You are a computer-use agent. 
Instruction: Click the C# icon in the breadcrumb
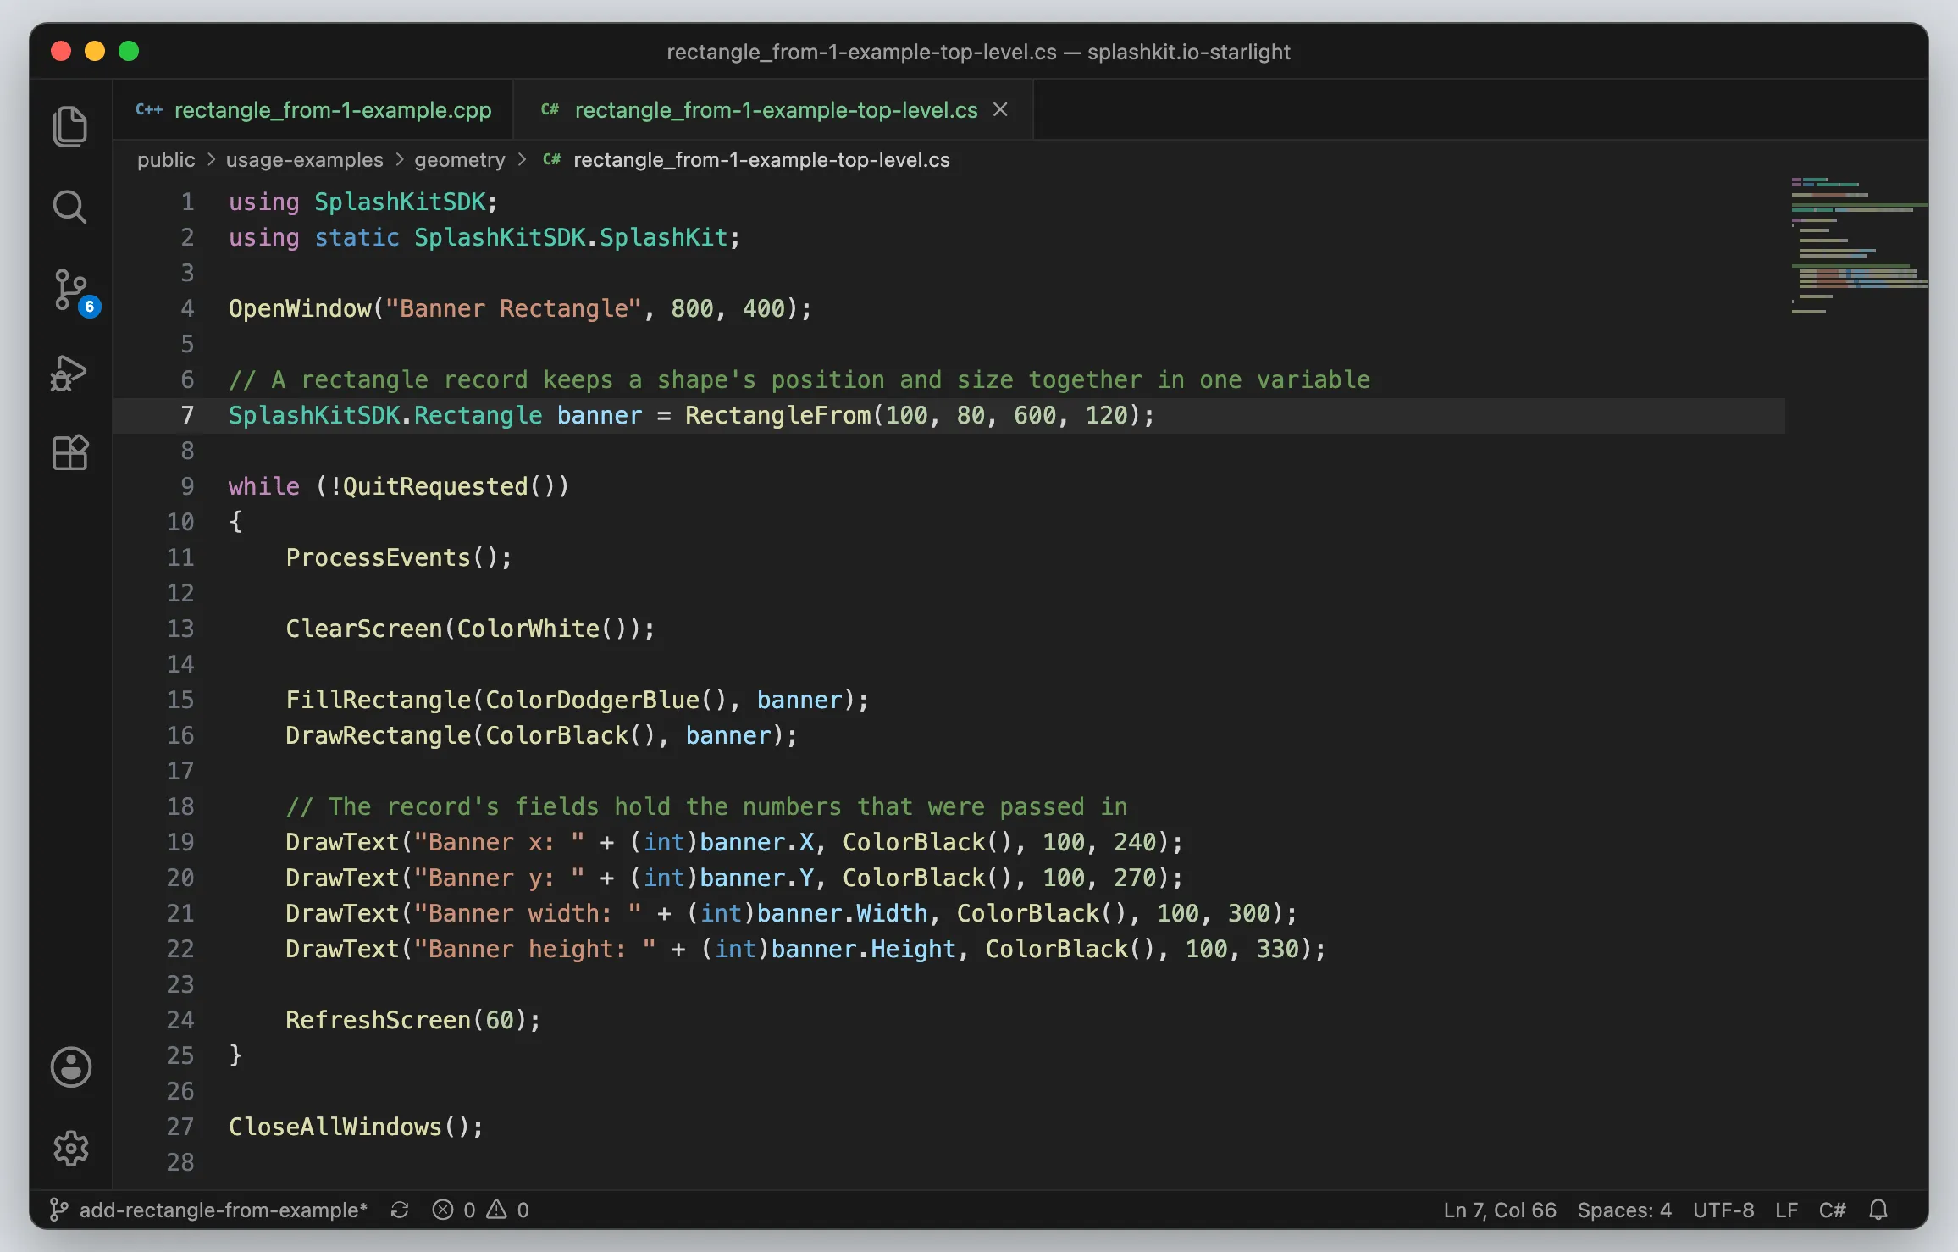552,160
